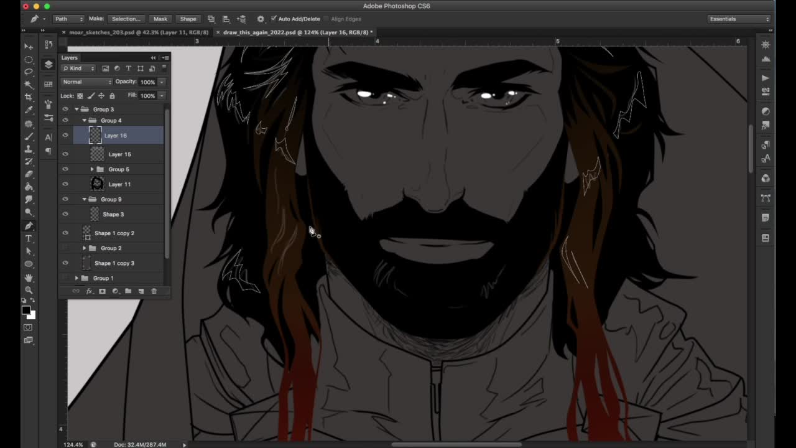Delete layer with trash icon
This screenshot has width=796, height=448.
154,291
